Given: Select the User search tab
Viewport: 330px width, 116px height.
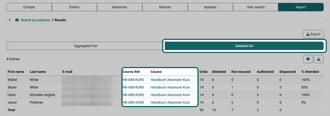Looking at the screenshot, I should pyautogui.click(x=255, y=7).
